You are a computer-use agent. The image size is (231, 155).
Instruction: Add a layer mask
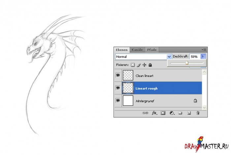point(163,113)
